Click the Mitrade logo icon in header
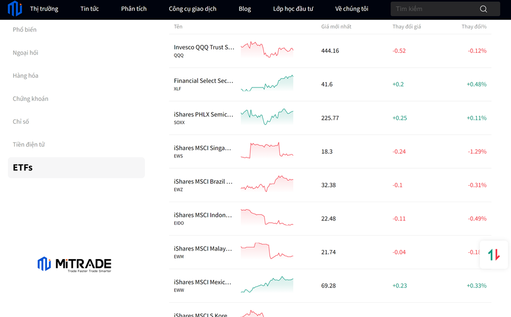The image size is (511, 317). coord(14,9)
